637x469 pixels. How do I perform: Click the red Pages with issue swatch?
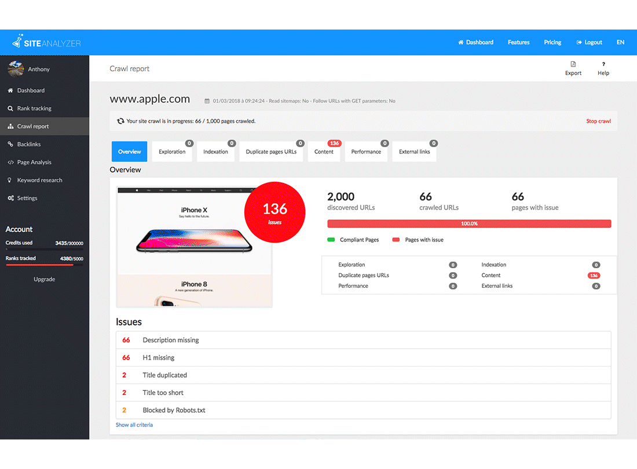(396, 240)
